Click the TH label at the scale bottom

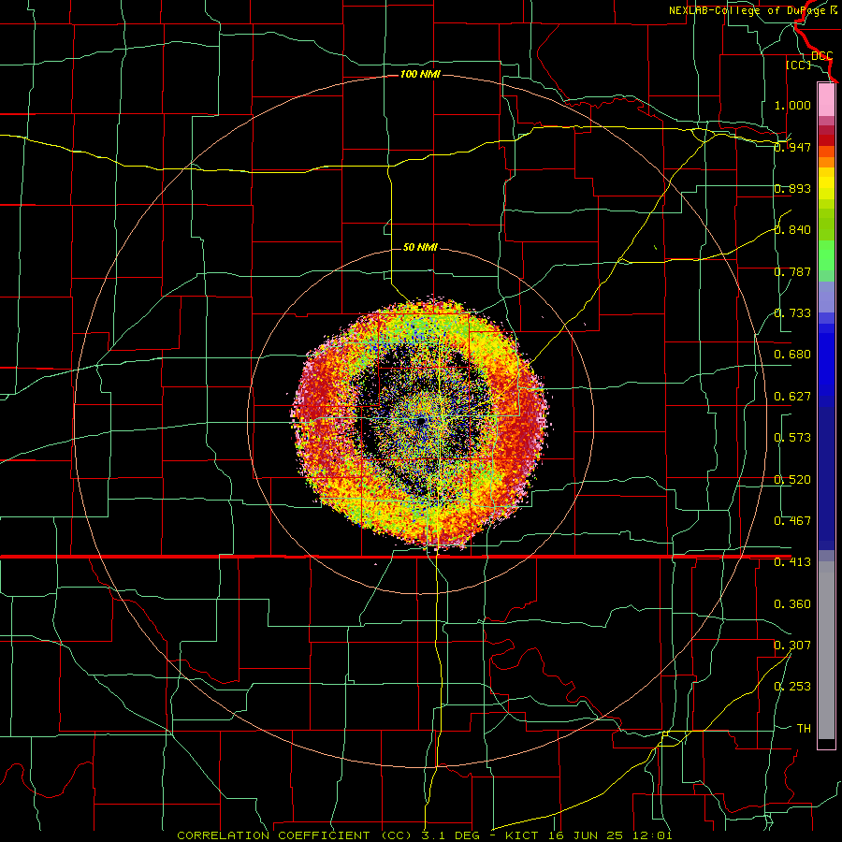coord(804,729)
